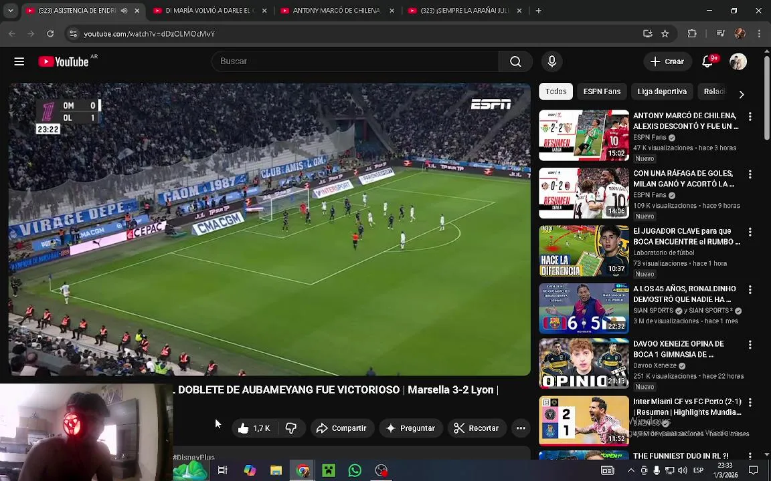Click the Compartir share button
This screenshot has width=771, height=481.
342,428
